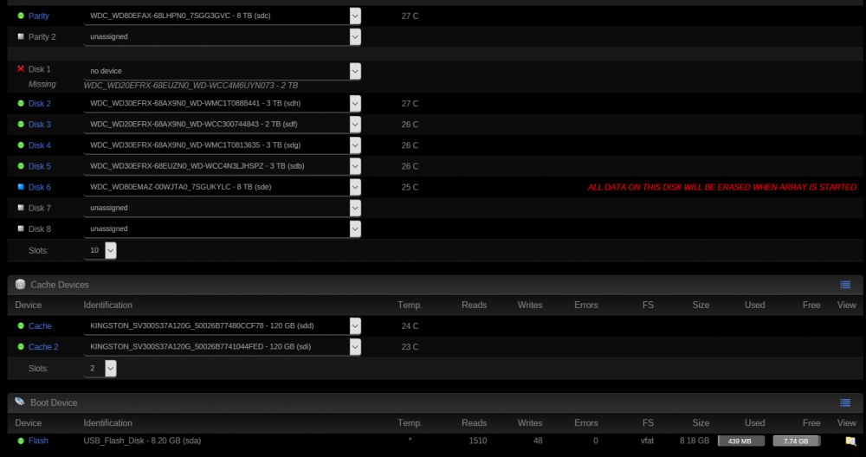Click the Flash writes value 48
The image size is (866, 457).
(538, 441)
